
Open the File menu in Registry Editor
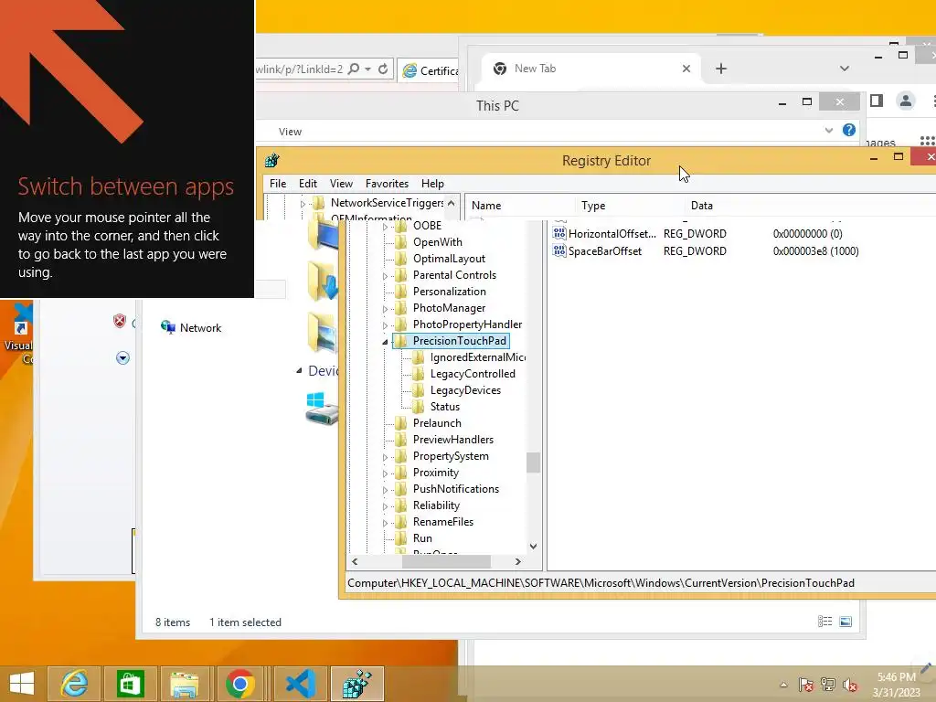tap(278, 183)
